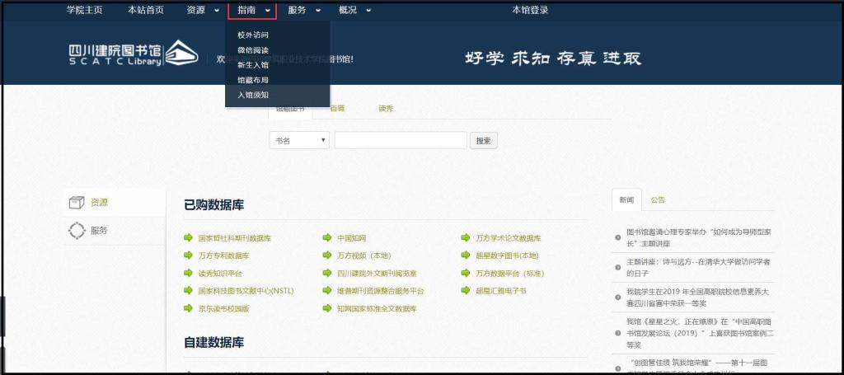Viewport: 844px width, 375px height.
Task: Click the 自建数据库 section heading
Action: pos(214,342)
